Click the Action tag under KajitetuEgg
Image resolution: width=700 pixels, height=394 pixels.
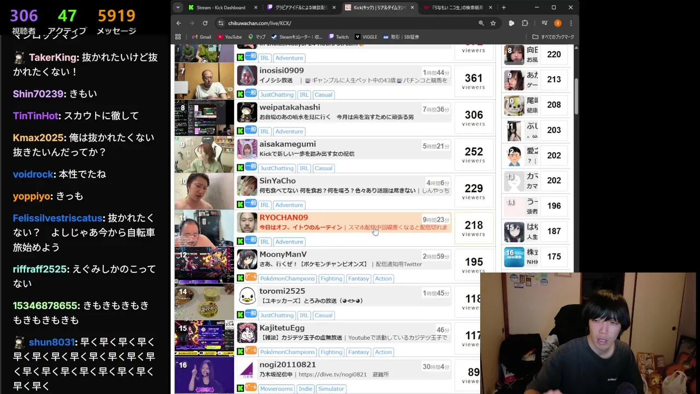click(x=383, y=352)
